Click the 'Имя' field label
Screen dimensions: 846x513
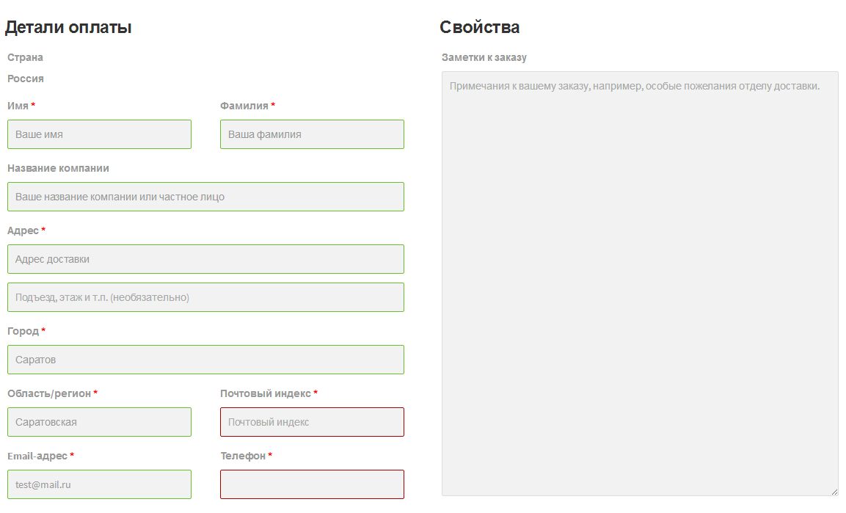[18, 106]
